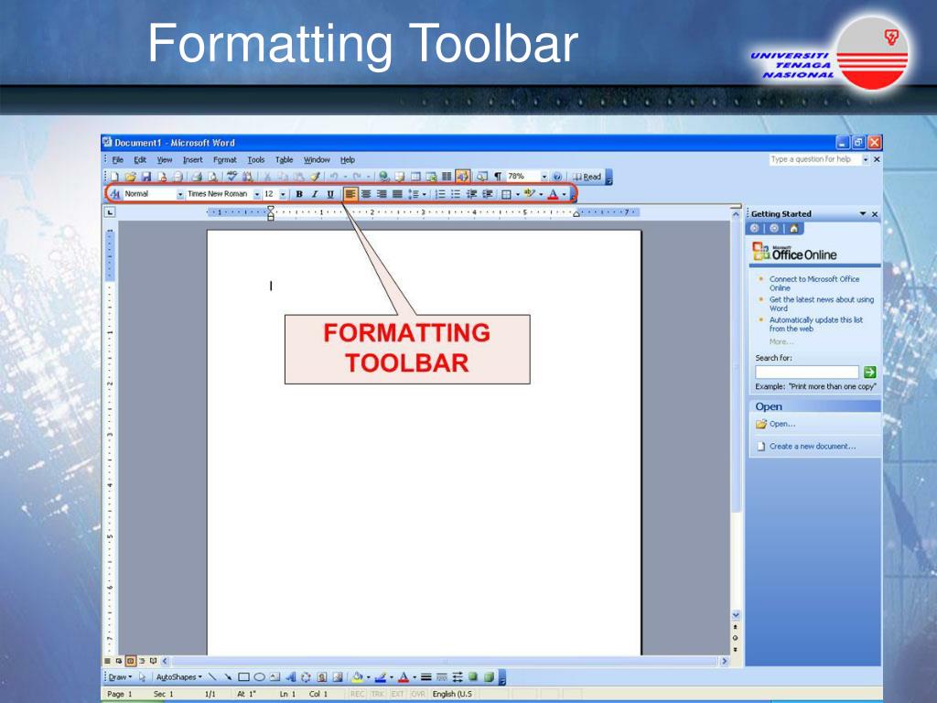937x703 pixels.
Task: Click the Columns icon
Action: [x=447, y=177]
